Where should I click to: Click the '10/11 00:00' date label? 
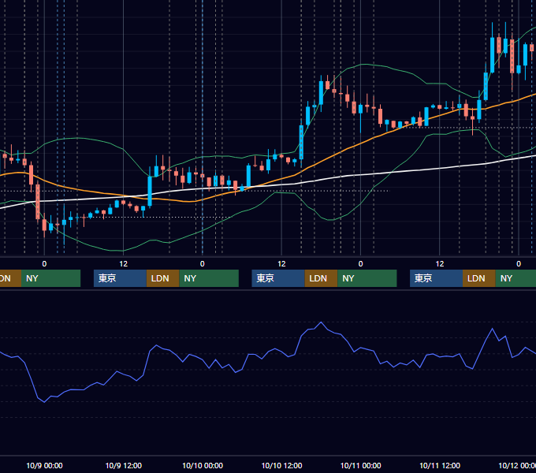pyautogui.click(x=361, y=465)
